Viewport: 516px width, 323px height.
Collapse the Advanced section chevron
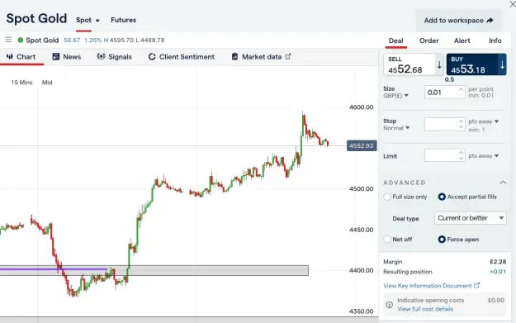[503, 182]
